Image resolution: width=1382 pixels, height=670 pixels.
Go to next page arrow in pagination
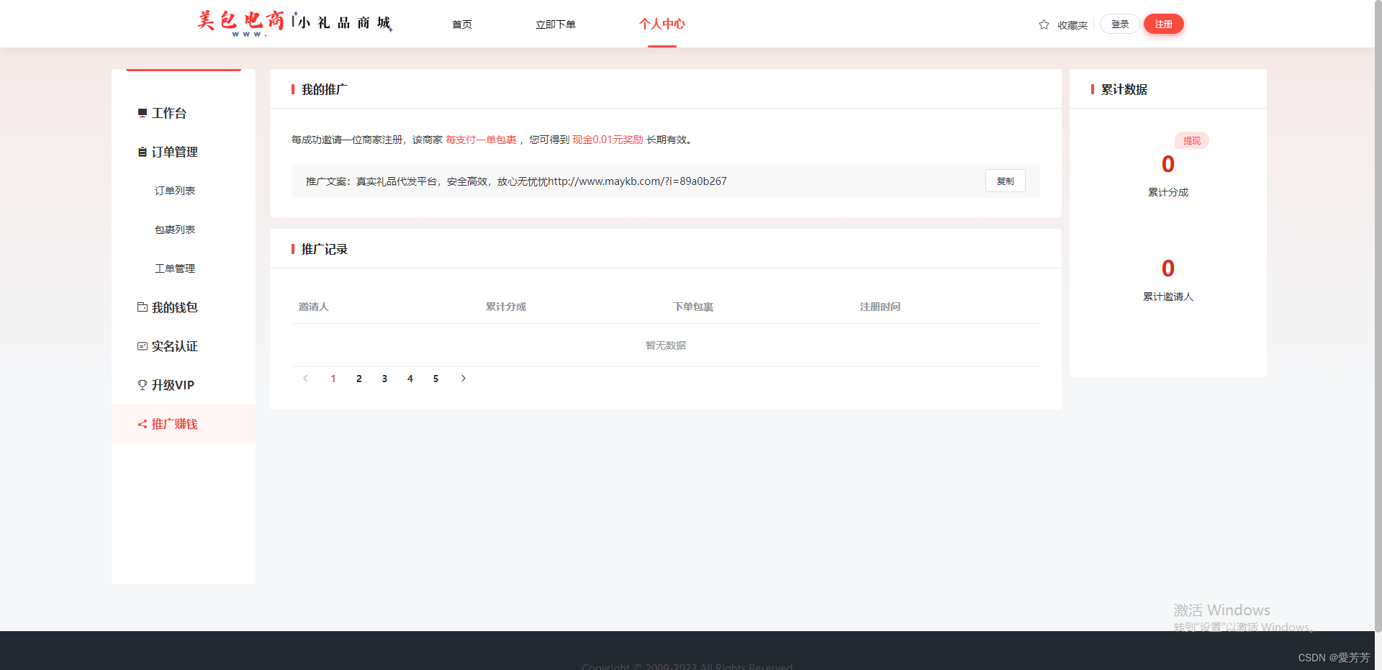464,379
